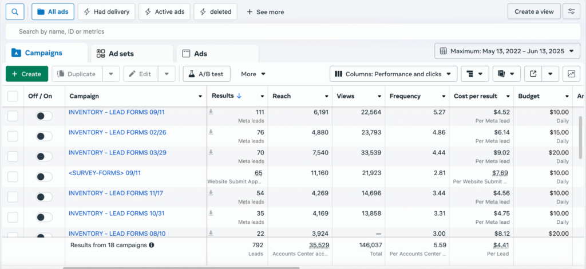The height and width of the screenshot is (269, 586).
Task: Open INVENTORY - LEAD FORMS 03/29 campaign link
Action: pyautogui.click(x=116, y=152)
